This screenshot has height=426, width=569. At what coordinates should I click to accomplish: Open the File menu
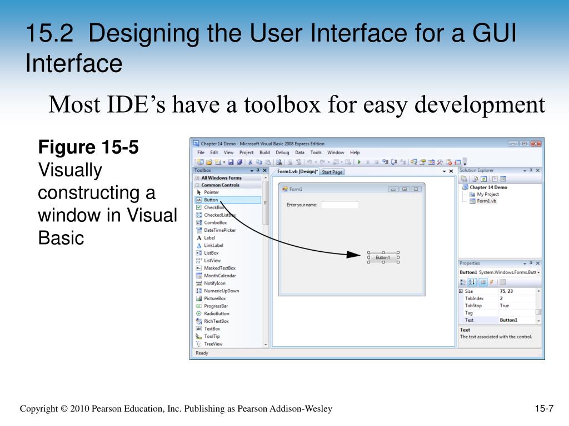tap(201, 153)
